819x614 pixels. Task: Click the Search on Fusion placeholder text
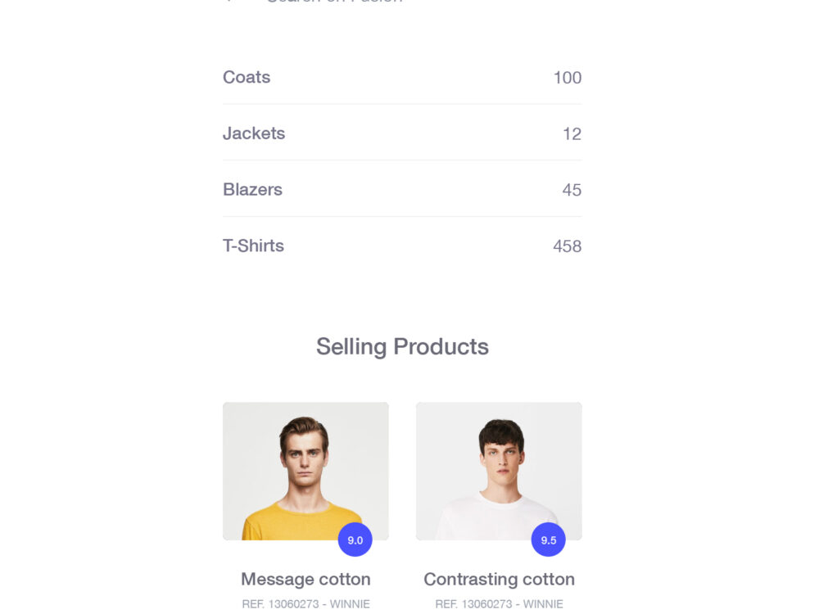tap(332, 2)
